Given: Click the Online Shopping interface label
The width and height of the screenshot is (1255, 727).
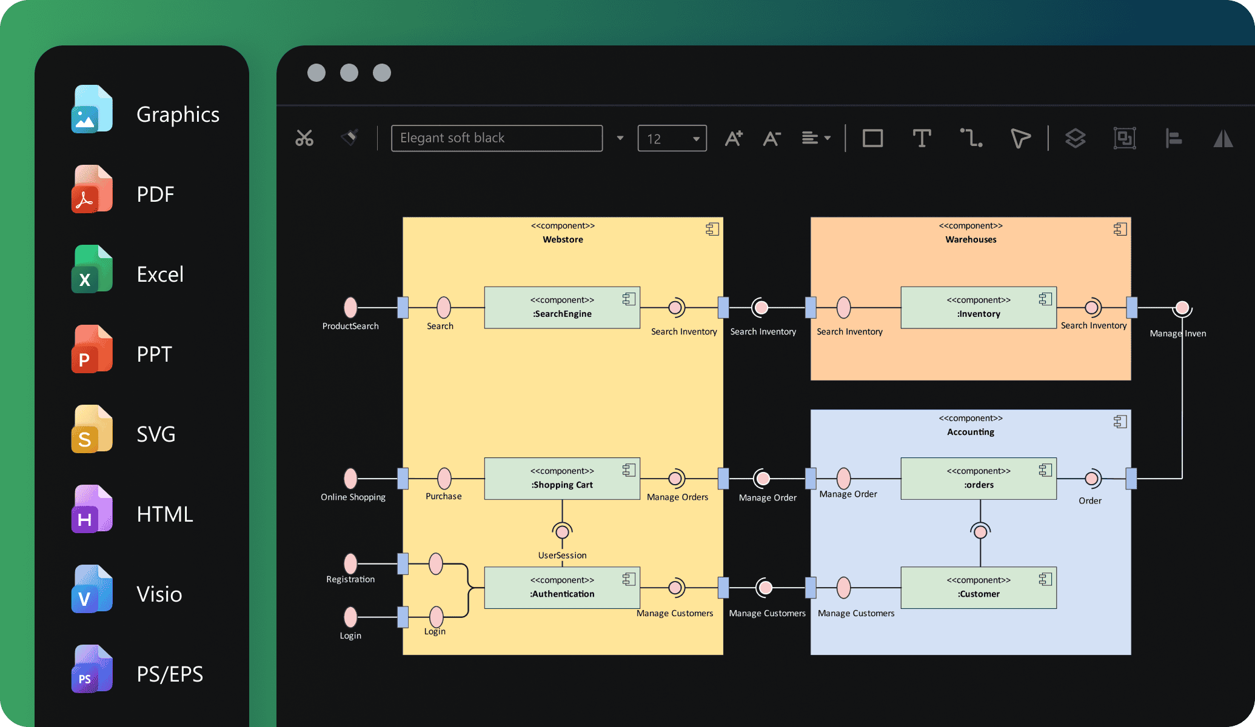Looking at the screenshot, I should (353, 497).
